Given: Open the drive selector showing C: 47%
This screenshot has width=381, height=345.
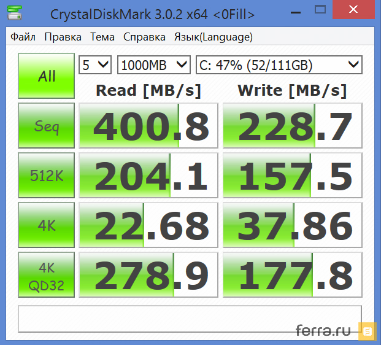Looking at the screenshot, I should click(279, 65).
